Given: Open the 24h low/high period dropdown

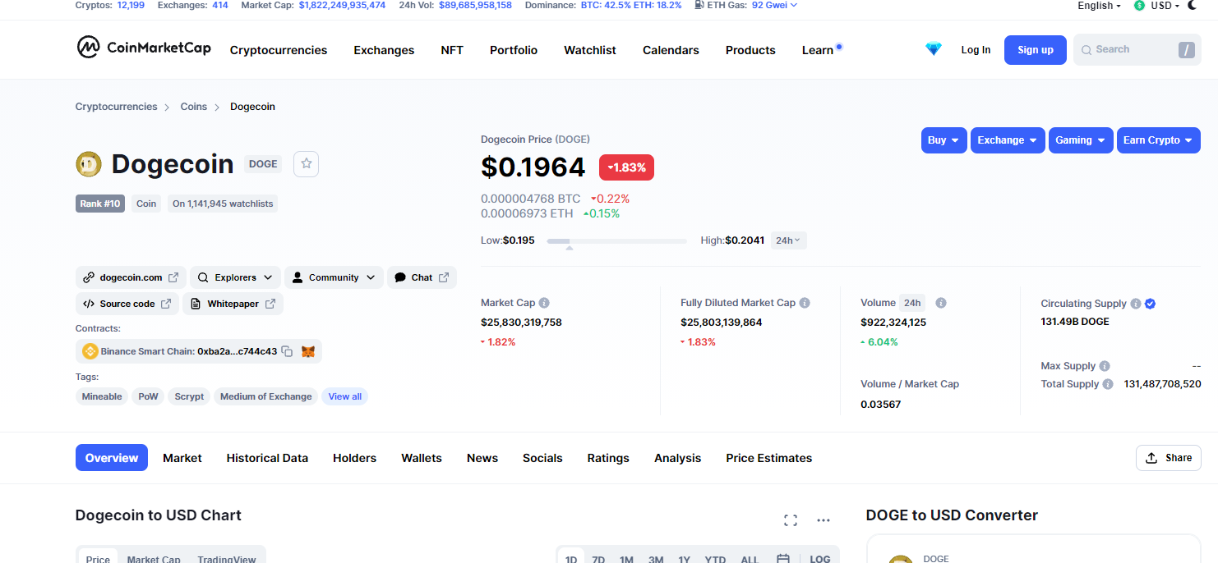Looking at the screenshot, I should pos(789,240).
